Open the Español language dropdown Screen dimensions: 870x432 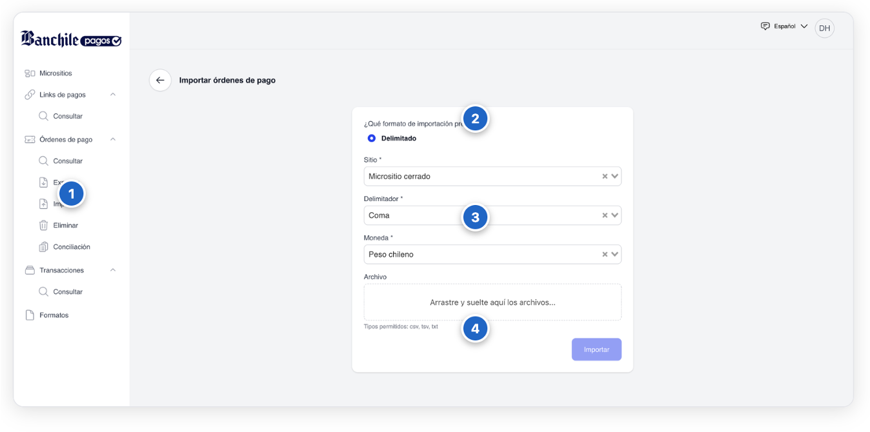coord(784,26)
